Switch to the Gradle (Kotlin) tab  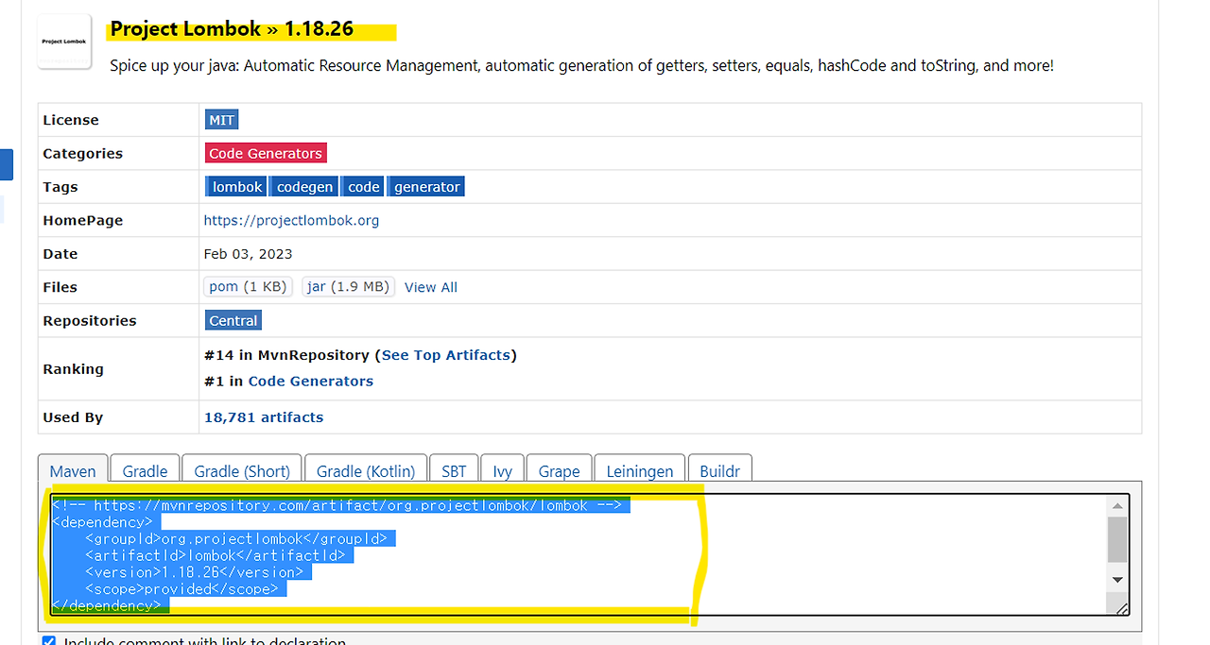click(x=366, y=470)
